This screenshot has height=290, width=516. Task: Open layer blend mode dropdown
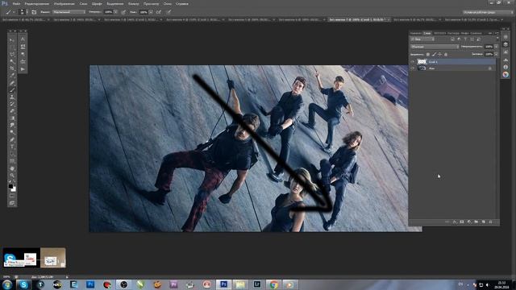pyautogui.click(x=435, y=47)
